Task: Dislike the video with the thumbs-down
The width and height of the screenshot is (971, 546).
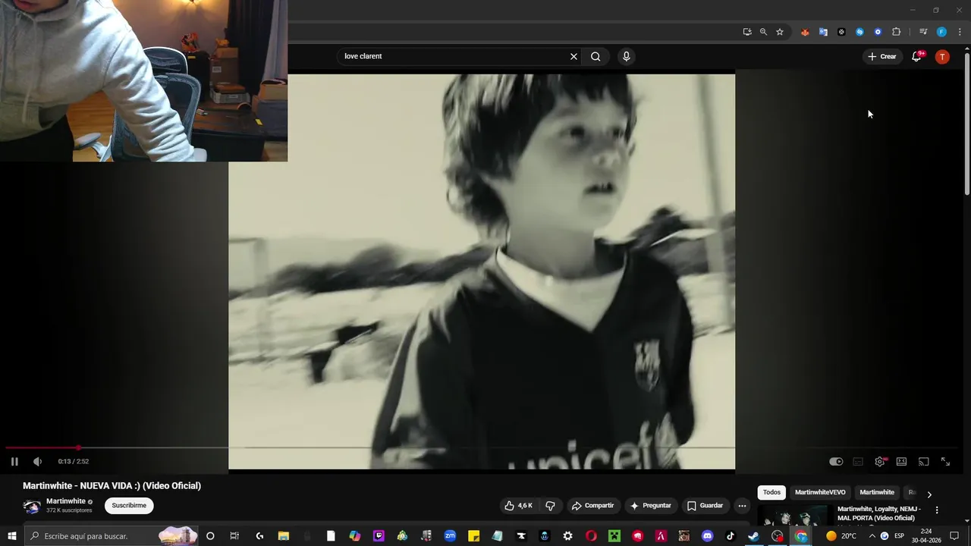Action: coord(551,506)
